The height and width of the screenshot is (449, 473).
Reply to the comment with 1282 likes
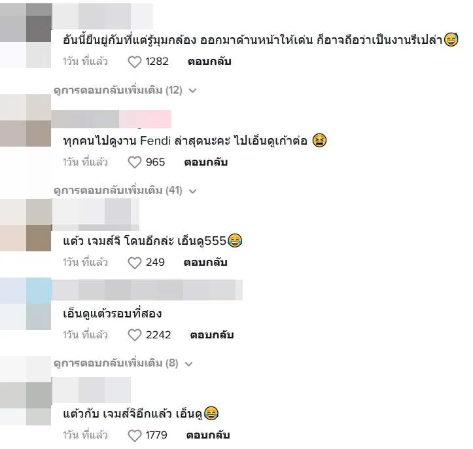[x=209, y=62]
